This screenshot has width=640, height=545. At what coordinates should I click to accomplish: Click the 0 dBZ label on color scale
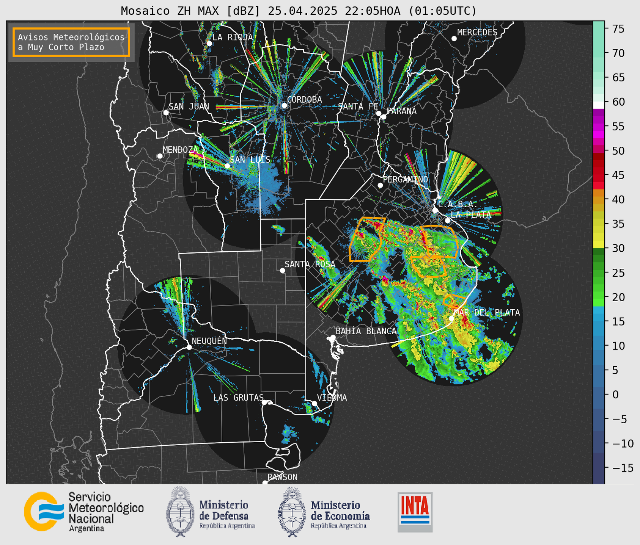[615, 395]
